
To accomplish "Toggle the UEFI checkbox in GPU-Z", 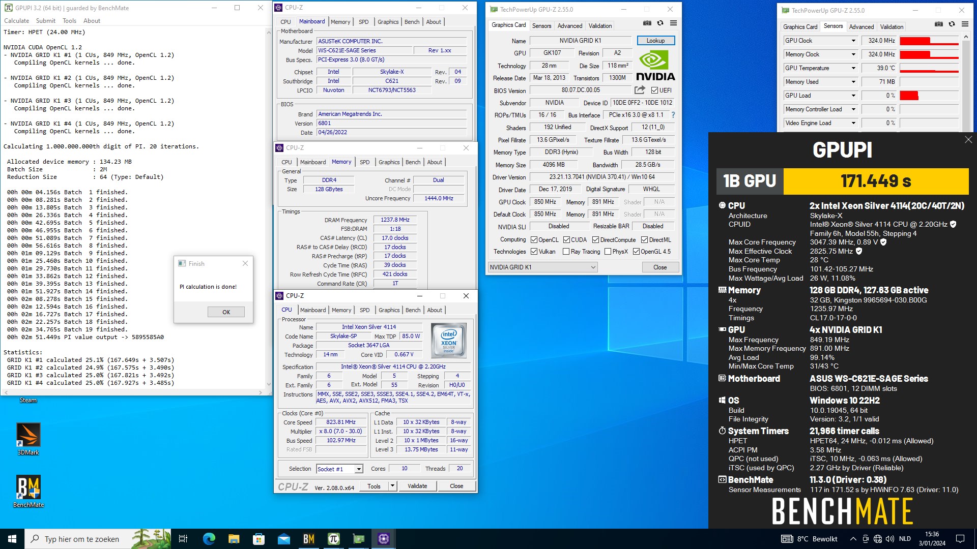I will click(654, 90).
